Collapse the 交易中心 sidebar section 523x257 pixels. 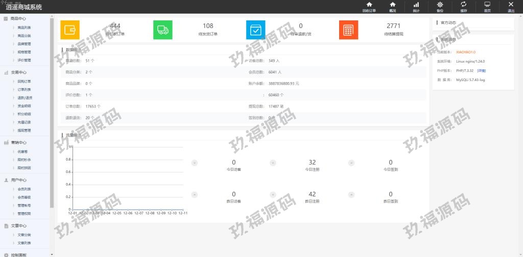point(18,72)
